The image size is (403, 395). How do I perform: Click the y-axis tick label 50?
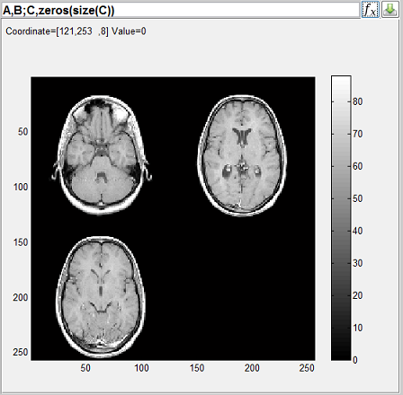(22, 132)
